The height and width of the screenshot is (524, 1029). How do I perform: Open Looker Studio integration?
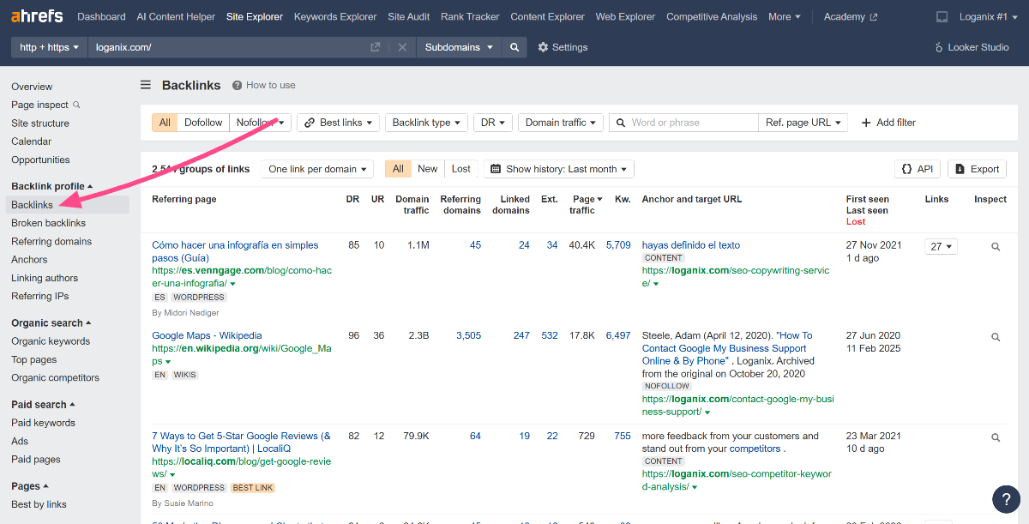point(972,47)
